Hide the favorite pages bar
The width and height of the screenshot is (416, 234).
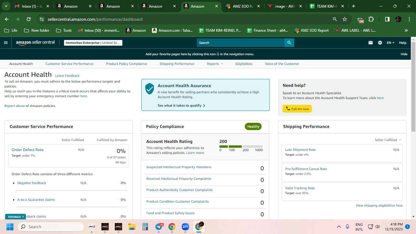pyautogui.click(x=404, y=54)
